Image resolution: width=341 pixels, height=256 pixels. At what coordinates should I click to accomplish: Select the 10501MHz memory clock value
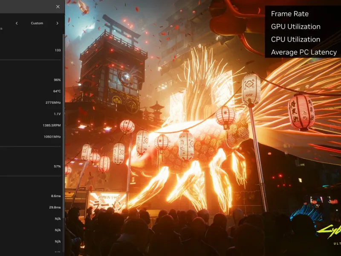click(x=52, y=137)
